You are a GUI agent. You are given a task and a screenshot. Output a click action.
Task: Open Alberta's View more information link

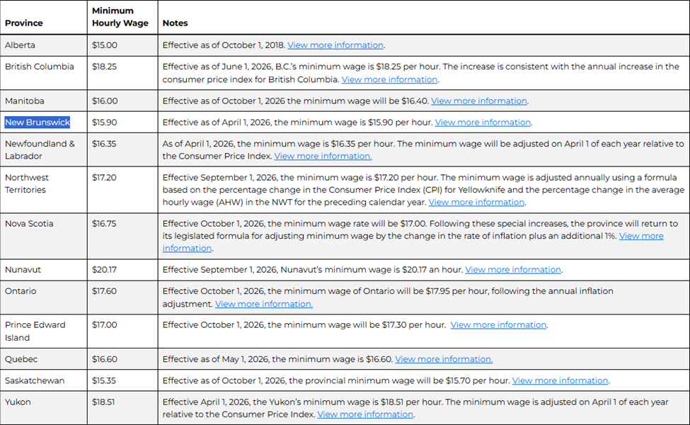(x=335, y=45)
